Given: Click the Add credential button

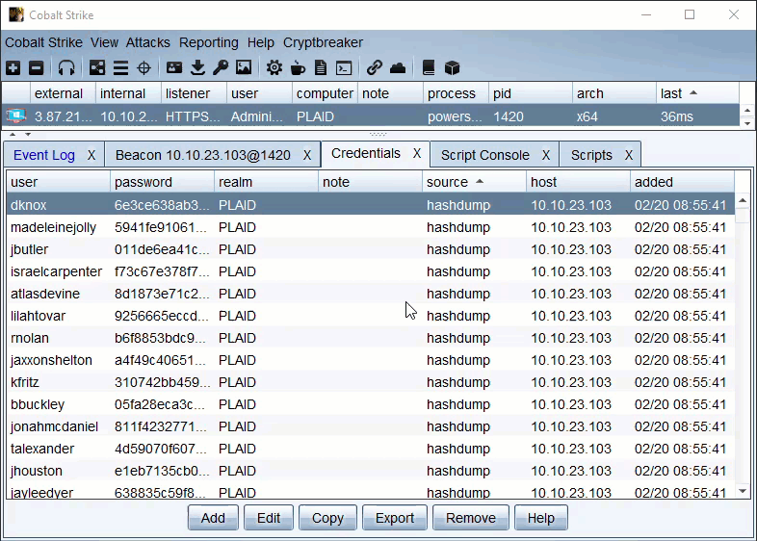Looking at the screenshot, I should 213,518.
